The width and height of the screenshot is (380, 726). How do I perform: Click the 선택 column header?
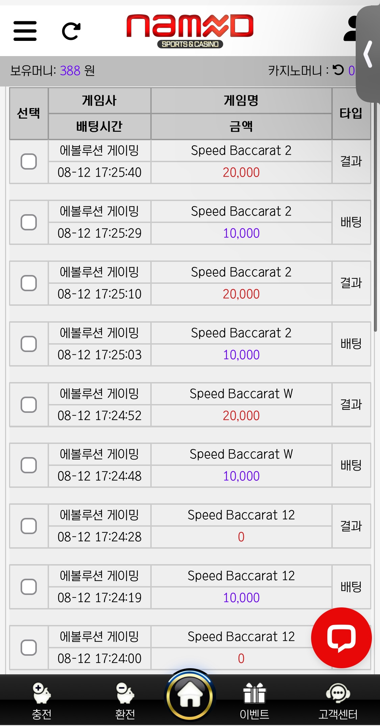point(29,114)
